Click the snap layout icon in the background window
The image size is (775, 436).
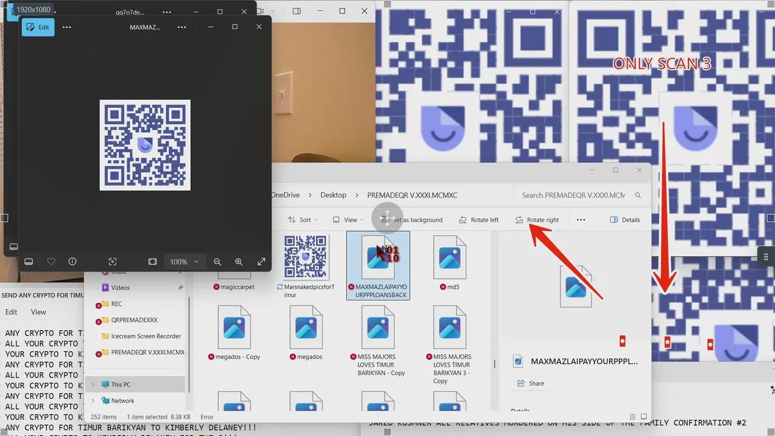coord(297,11)
